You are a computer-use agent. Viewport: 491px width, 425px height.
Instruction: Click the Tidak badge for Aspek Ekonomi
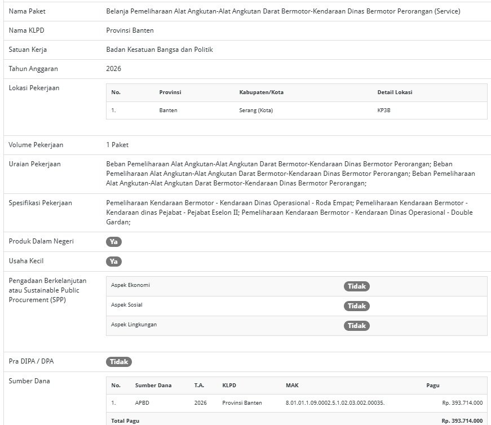356,286
